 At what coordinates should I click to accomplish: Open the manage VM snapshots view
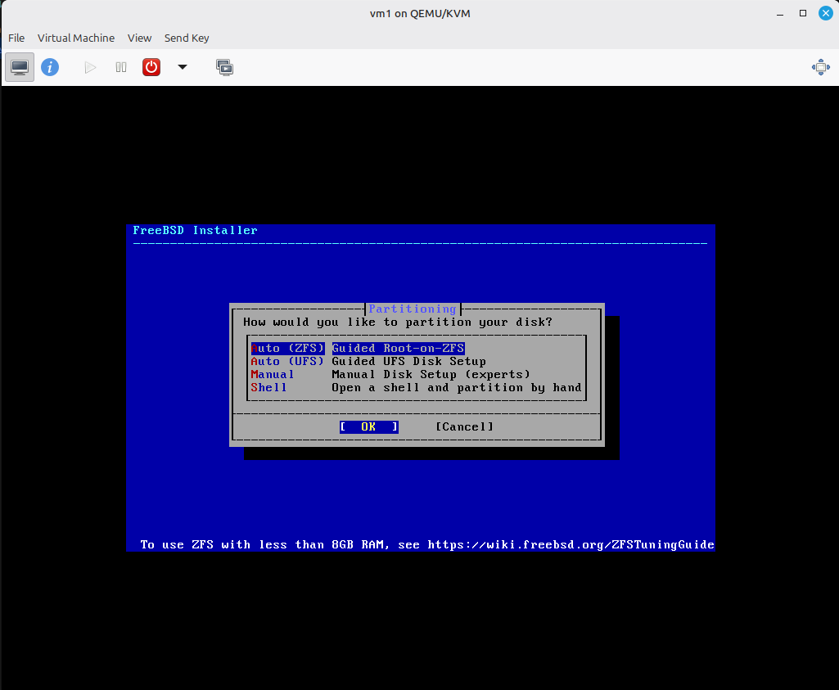point(224,67)
